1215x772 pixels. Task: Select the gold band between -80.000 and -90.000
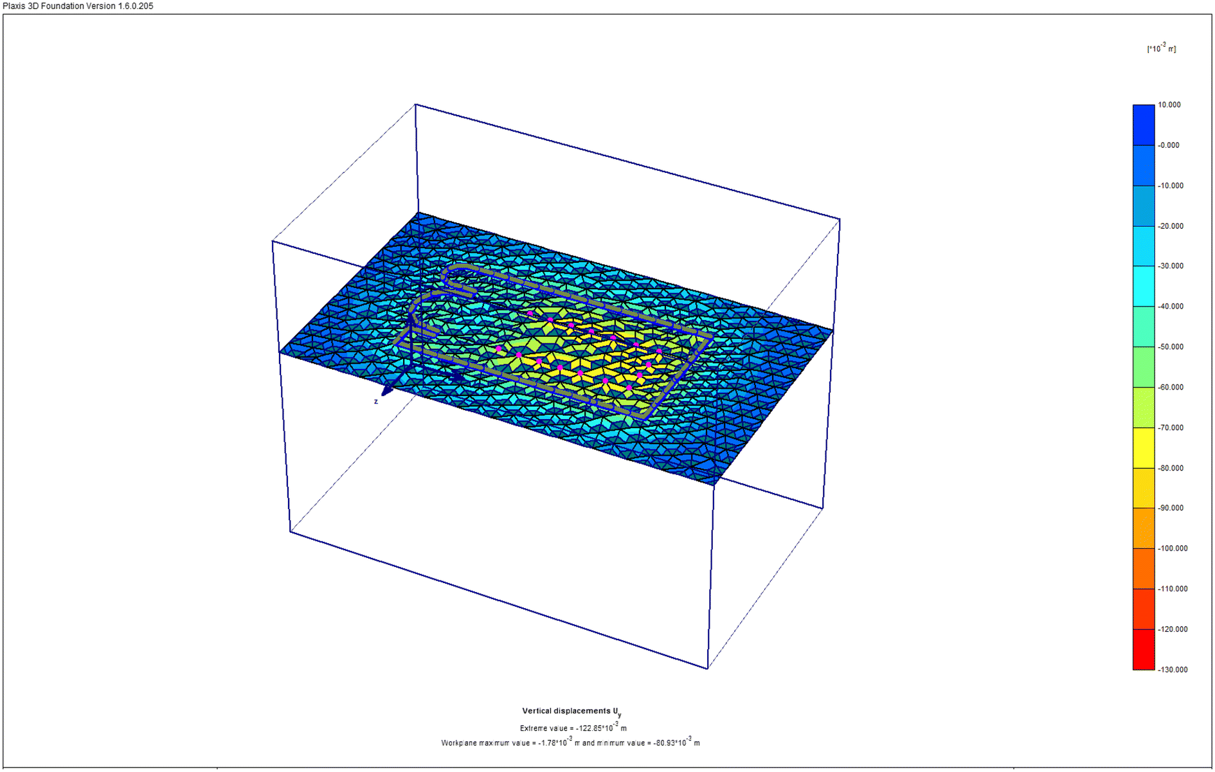pyautogui.click(x=1144, y=489)
